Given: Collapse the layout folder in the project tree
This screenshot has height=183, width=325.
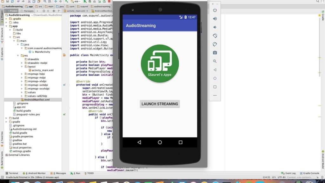Looking at the screenshot, I should click(x=22, y=67).
